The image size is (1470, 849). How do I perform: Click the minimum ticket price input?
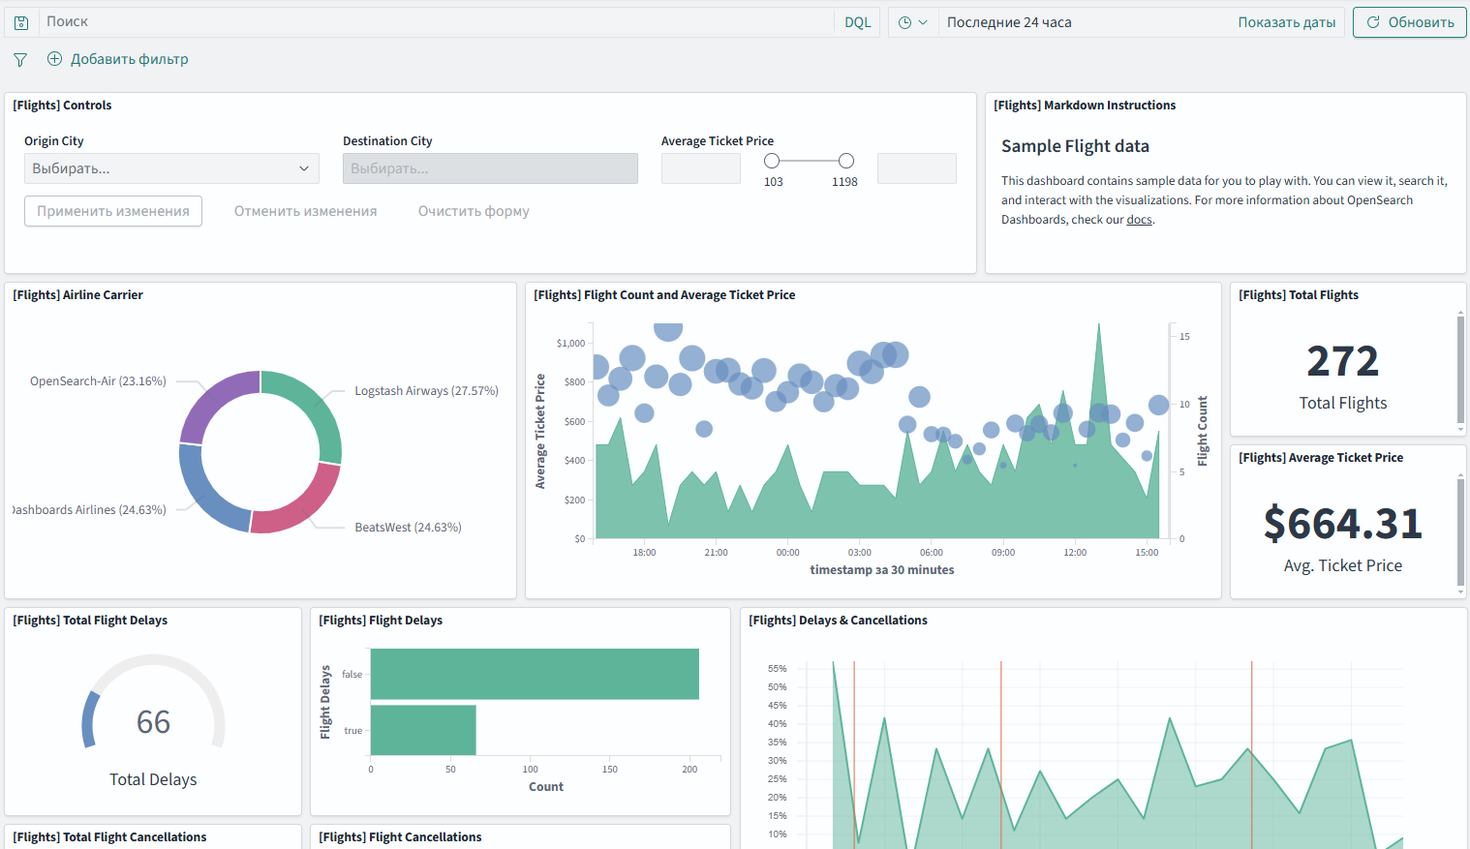click(x=700, y=168)
